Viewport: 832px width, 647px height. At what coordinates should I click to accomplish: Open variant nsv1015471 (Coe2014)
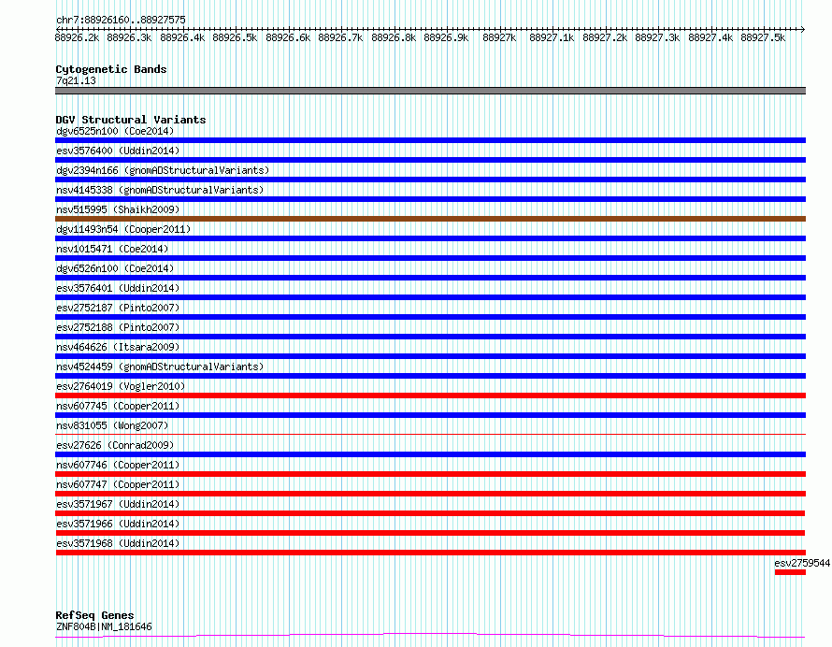[112, 249]
